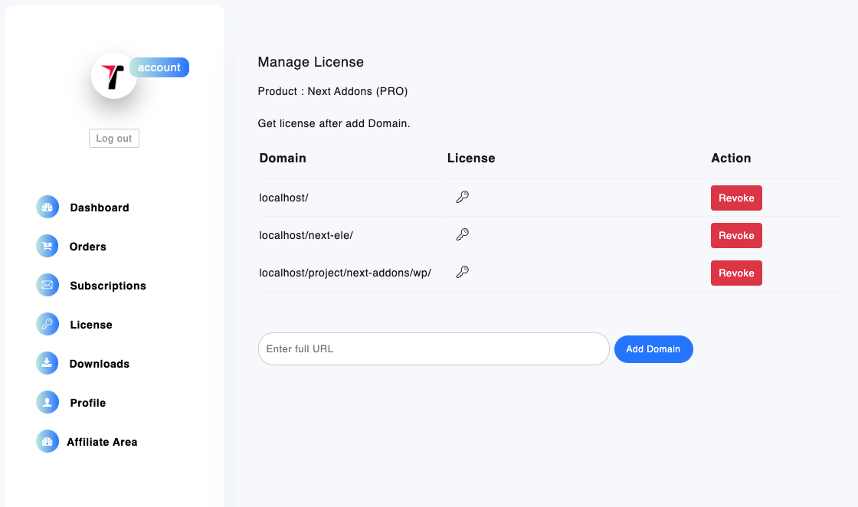Revoke the localhost/next-ele/ license

(736, 235)
